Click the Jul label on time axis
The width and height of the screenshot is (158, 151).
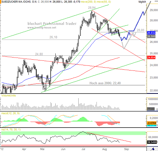click(83, 149)
